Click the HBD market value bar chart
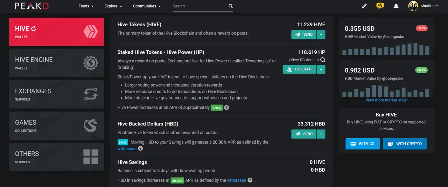 pos(386,90)
